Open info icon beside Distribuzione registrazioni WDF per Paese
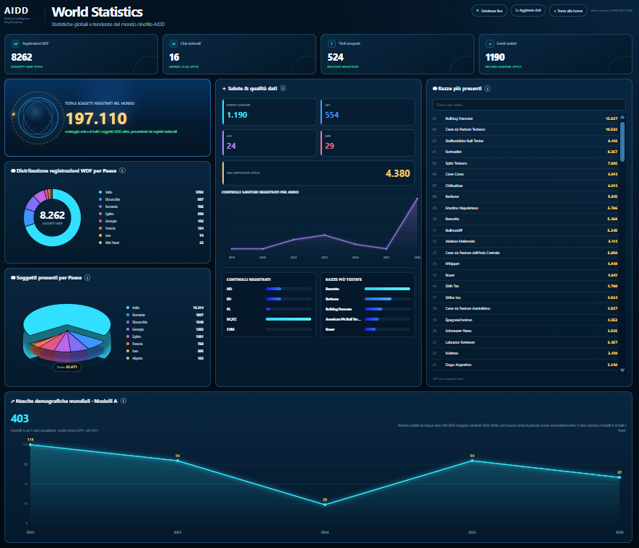 (x=122, y=170)
